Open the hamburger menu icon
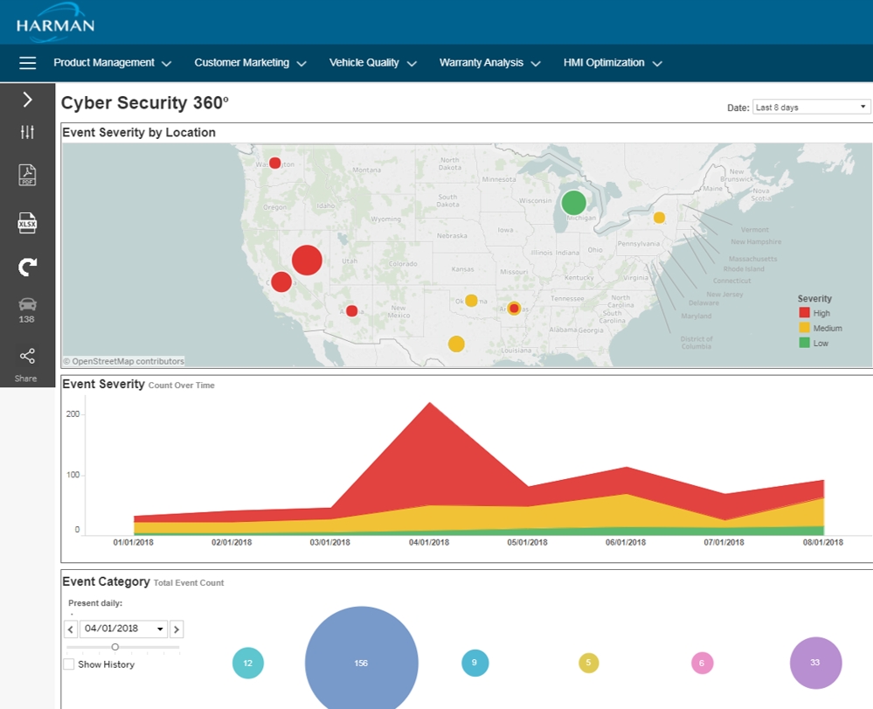873x709 pixels. pyautogui.click(x=27, y=63)
